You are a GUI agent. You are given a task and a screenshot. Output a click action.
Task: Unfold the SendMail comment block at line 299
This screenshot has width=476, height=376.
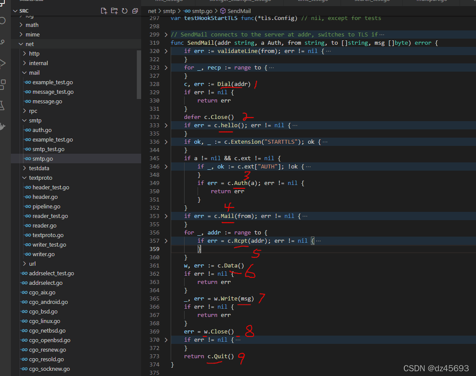click(166, 35)
